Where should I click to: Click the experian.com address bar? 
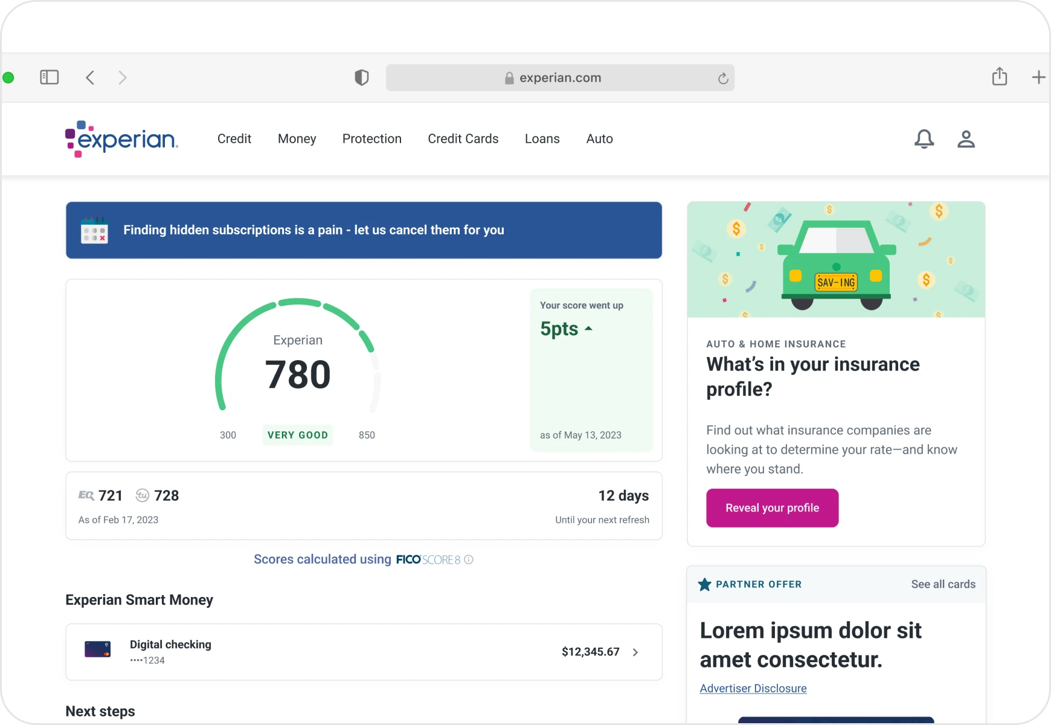pyautogui.click(x=560, y=78)
